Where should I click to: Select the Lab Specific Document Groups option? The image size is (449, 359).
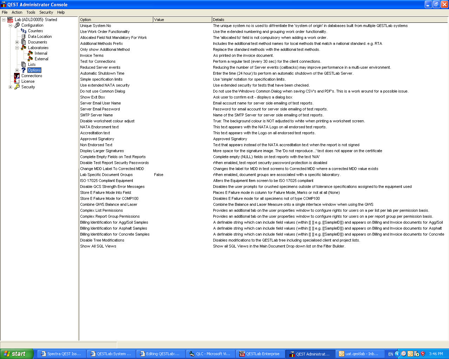click(x=106, y=175)
